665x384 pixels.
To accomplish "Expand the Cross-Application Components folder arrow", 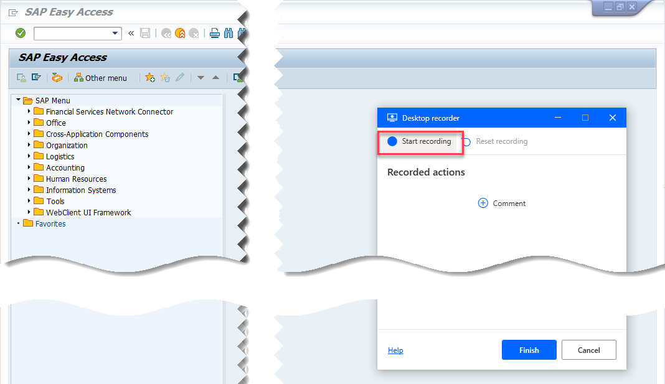I will [x=29, y=134].
